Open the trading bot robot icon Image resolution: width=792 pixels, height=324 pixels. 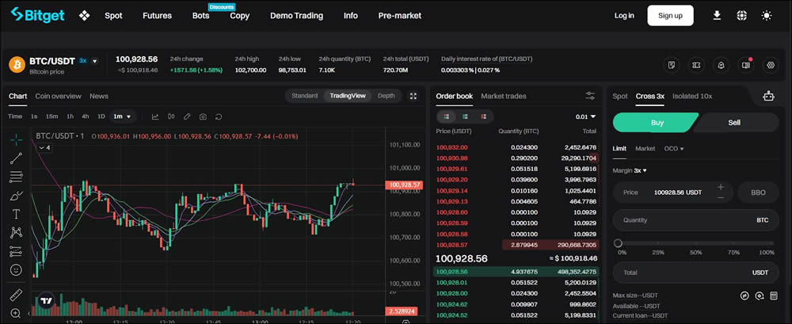767,96
